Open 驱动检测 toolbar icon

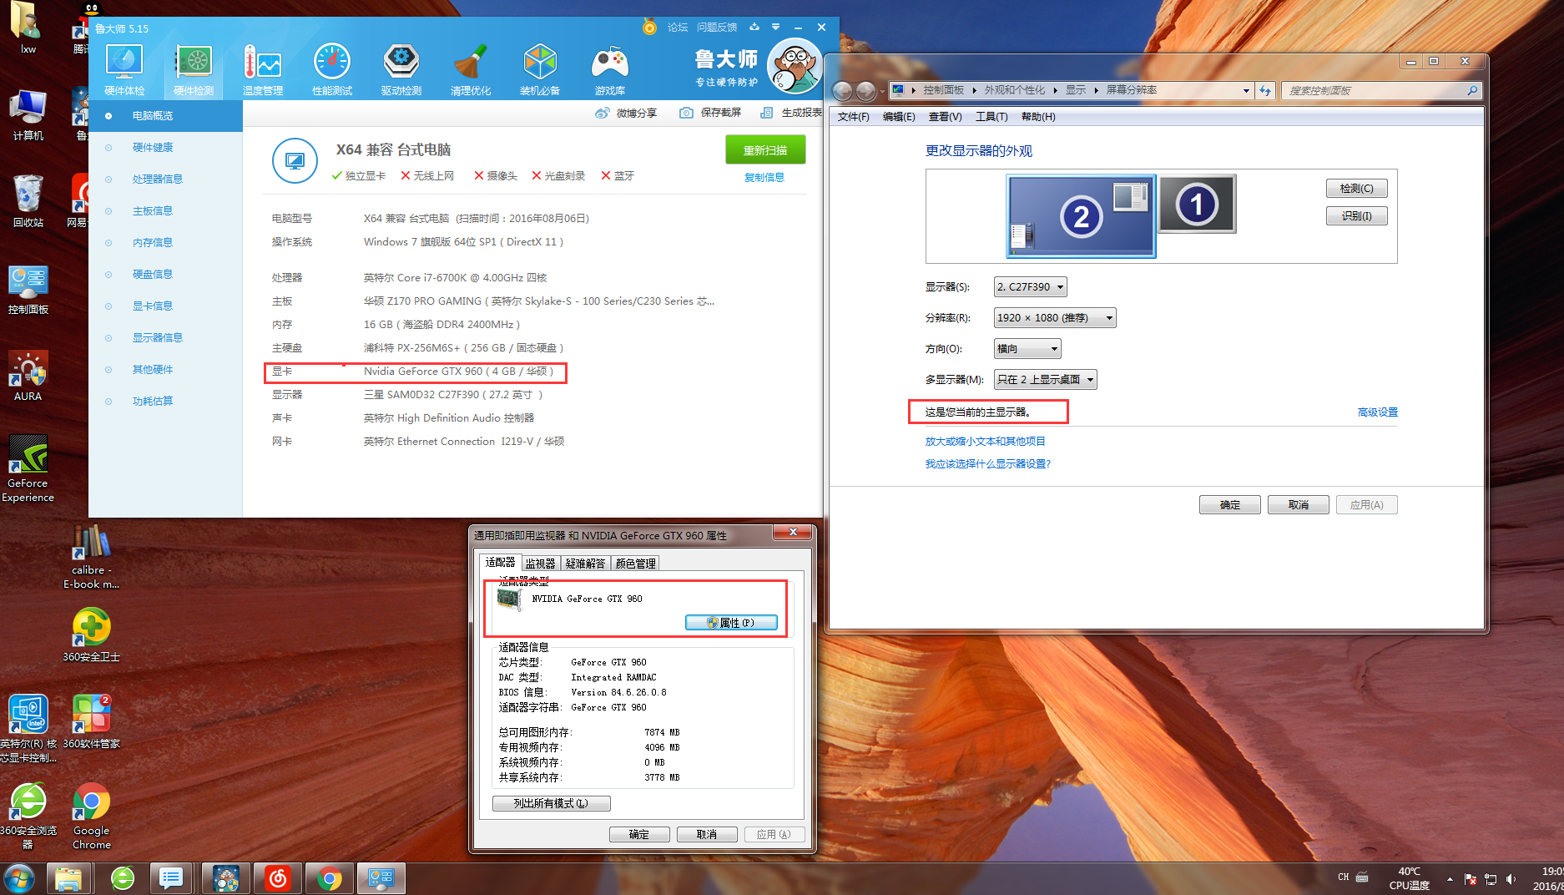click(401, 70)
